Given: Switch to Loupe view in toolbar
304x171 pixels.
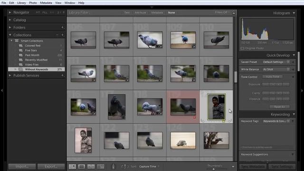Looking at the screenshot, I should pyautogui.click(x=81, y=166).
